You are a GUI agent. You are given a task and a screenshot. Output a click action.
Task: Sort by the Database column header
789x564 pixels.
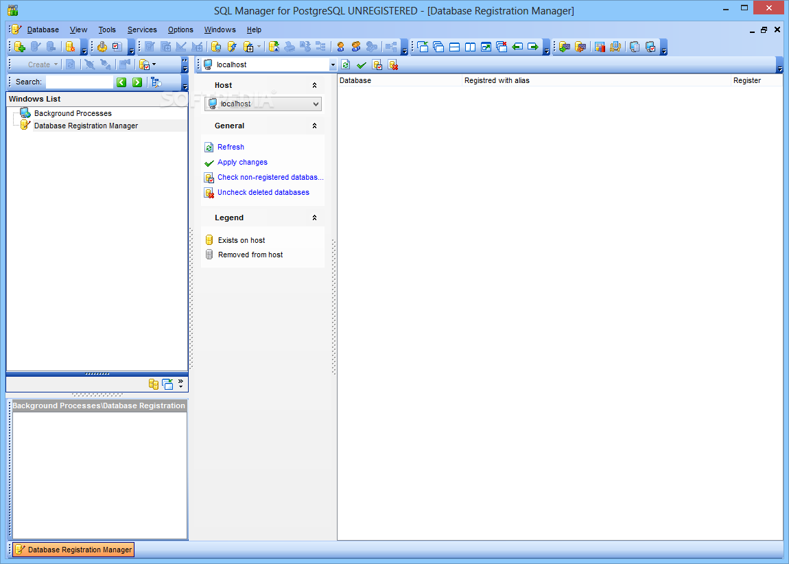399,80
